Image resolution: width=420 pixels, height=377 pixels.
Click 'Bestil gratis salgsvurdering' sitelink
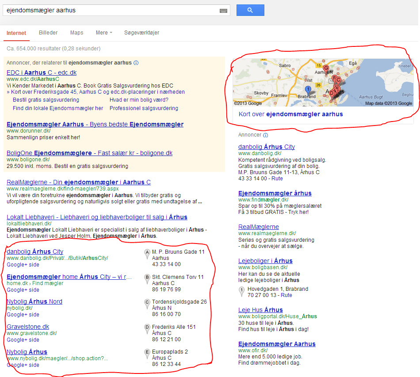46,100
